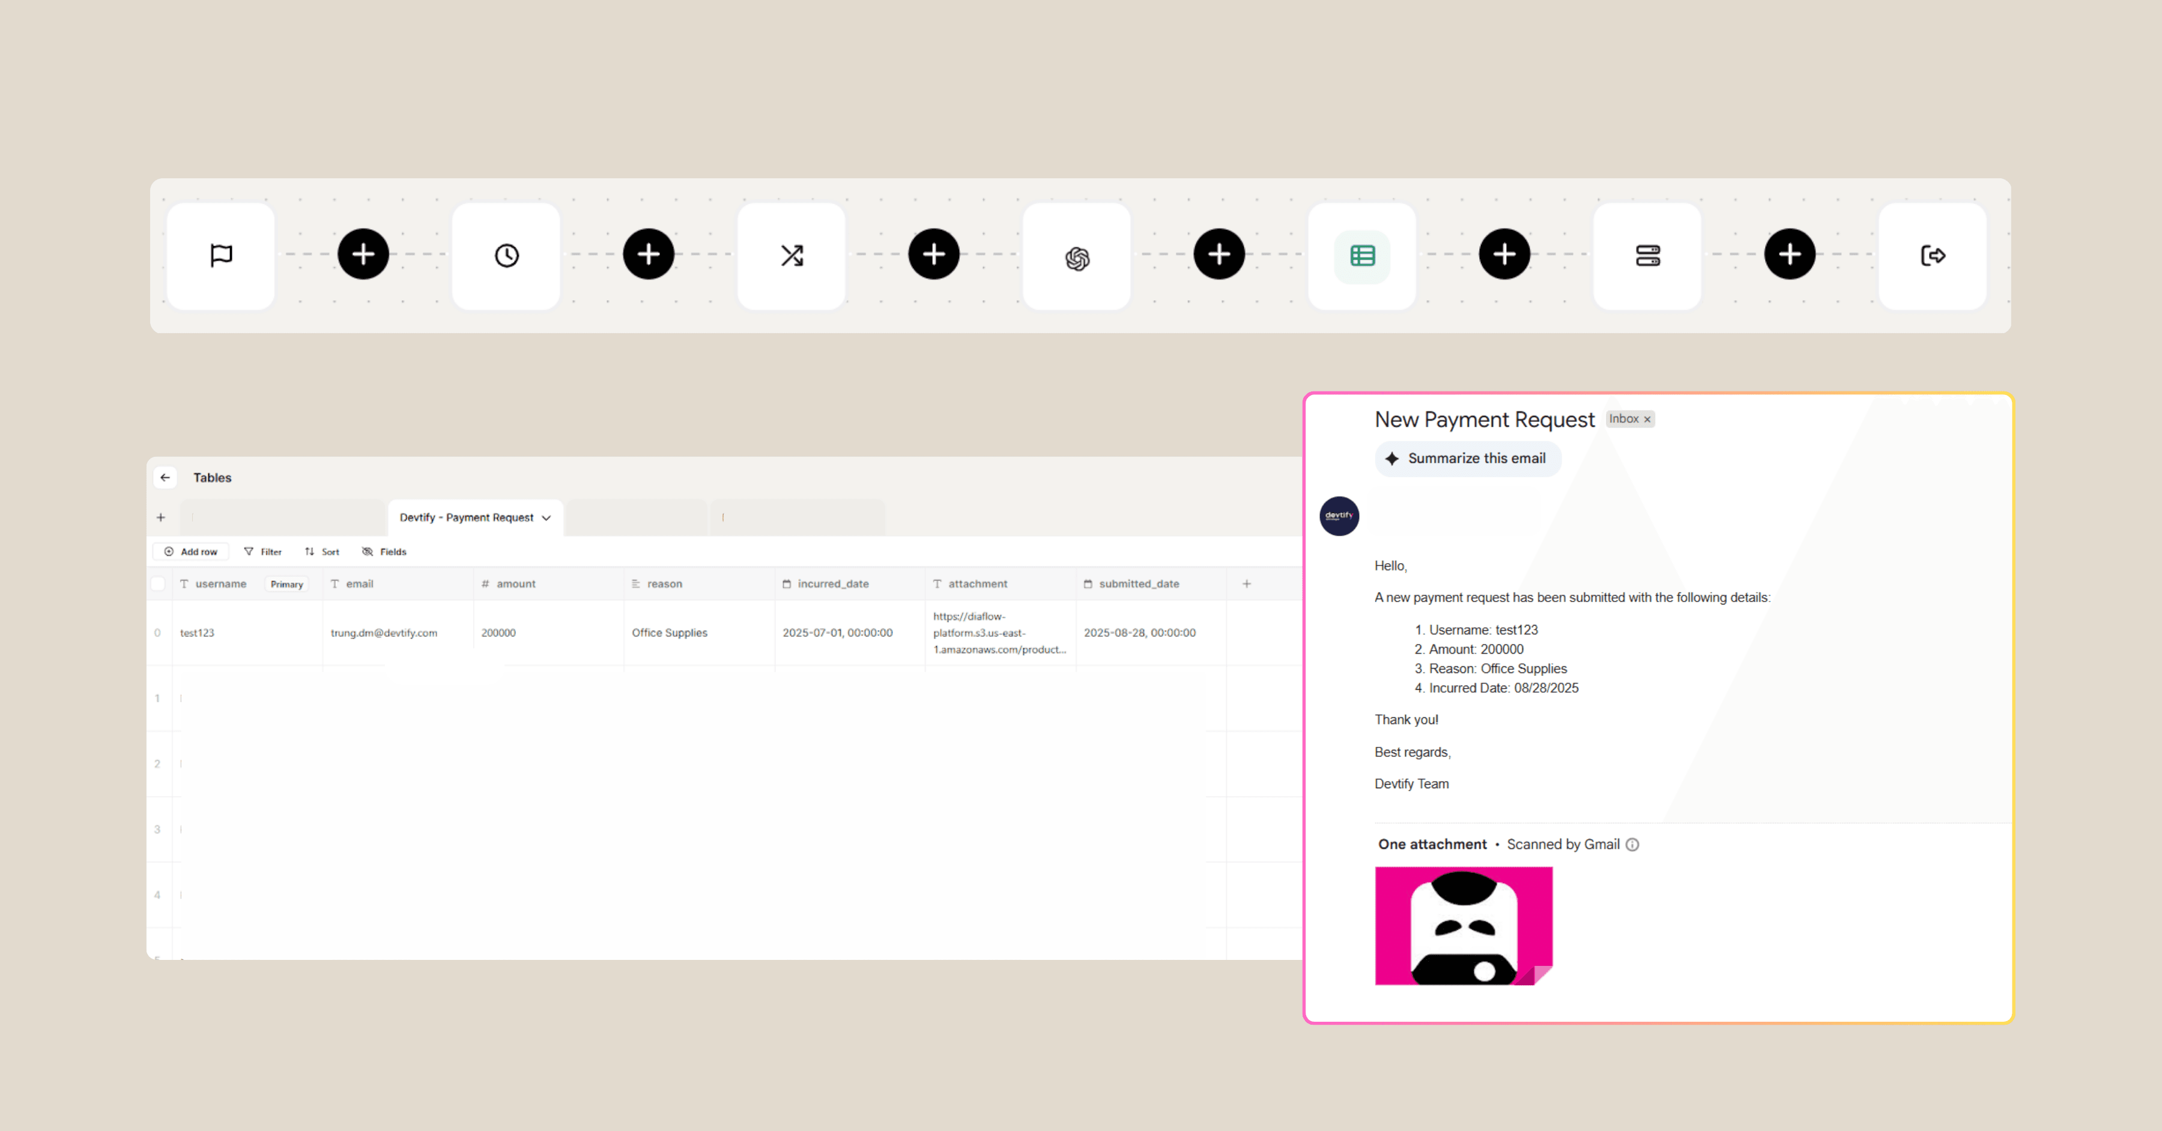This screenshot has height=1131, width=2162.
Task: Add step after the flag node
Action: coord(363,254)
